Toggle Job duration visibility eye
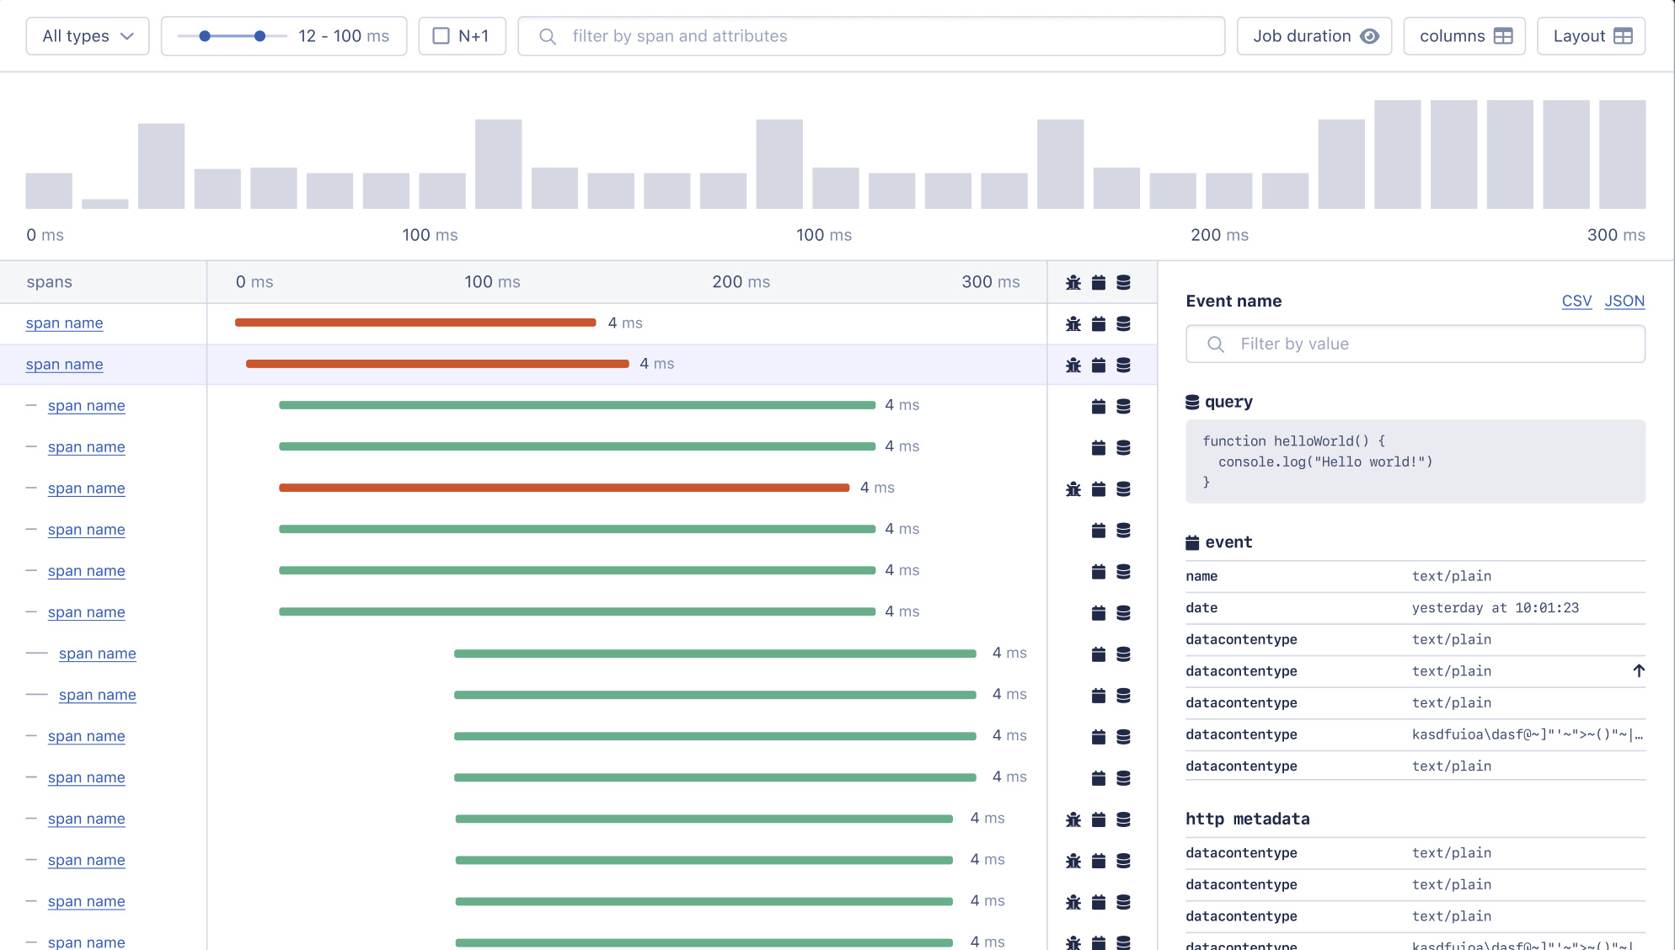Viewport: 1675px width, 950px height. (1370, 36)
